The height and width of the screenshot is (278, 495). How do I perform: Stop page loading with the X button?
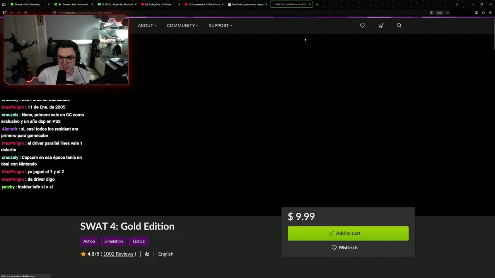click(x=26, y=13)
